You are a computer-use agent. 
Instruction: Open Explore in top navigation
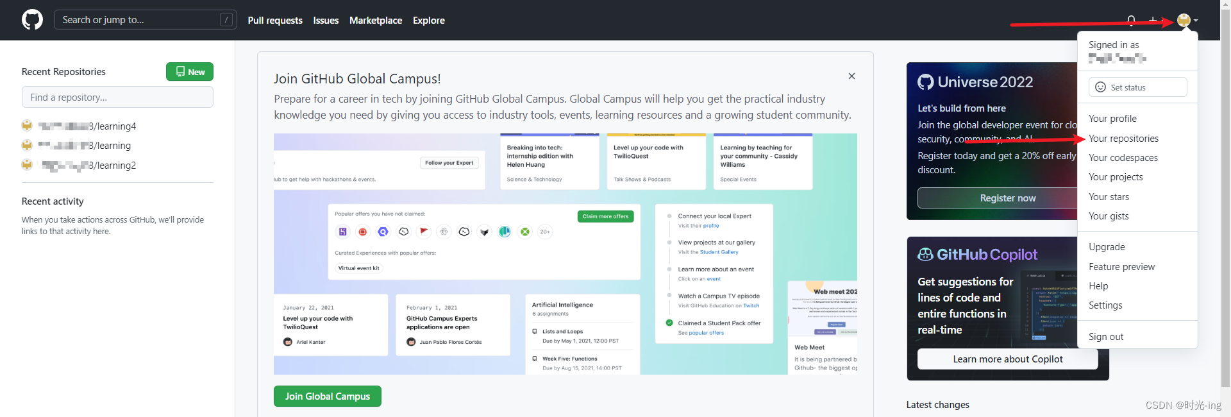pos(429,21)
